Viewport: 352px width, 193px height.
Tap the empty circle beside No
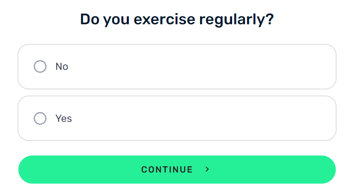tap(40, 66)
